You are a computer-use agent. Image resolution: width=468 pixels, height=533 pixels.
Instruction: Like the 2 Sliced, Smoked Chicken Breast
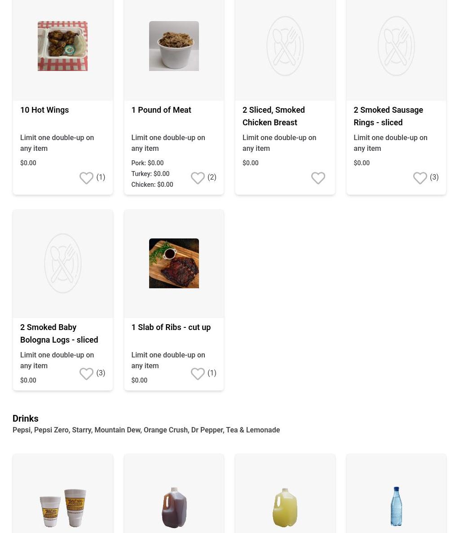coord(318,178)
